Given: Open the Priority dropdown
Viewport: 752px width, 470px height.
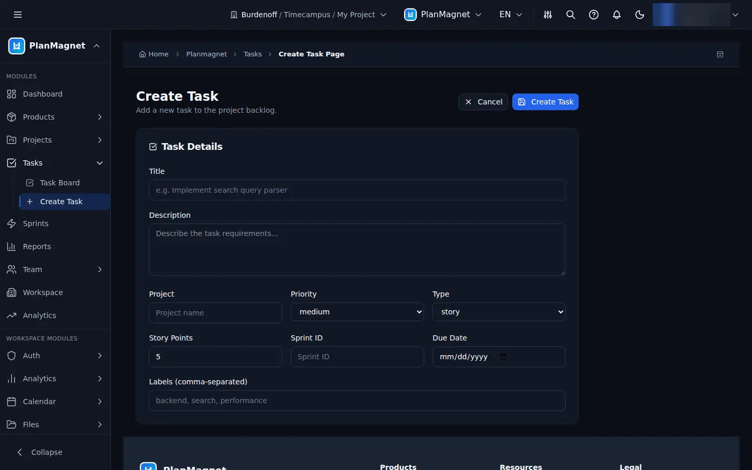Looking at the screenshot, I should tap(357, 312).
